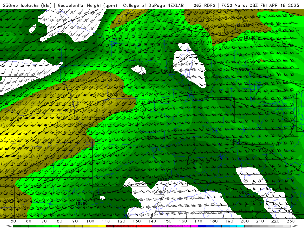The height and width of the screenshot is (228, 304).
Task: Click the westernmost 10620 contour label
Action: 150,138
